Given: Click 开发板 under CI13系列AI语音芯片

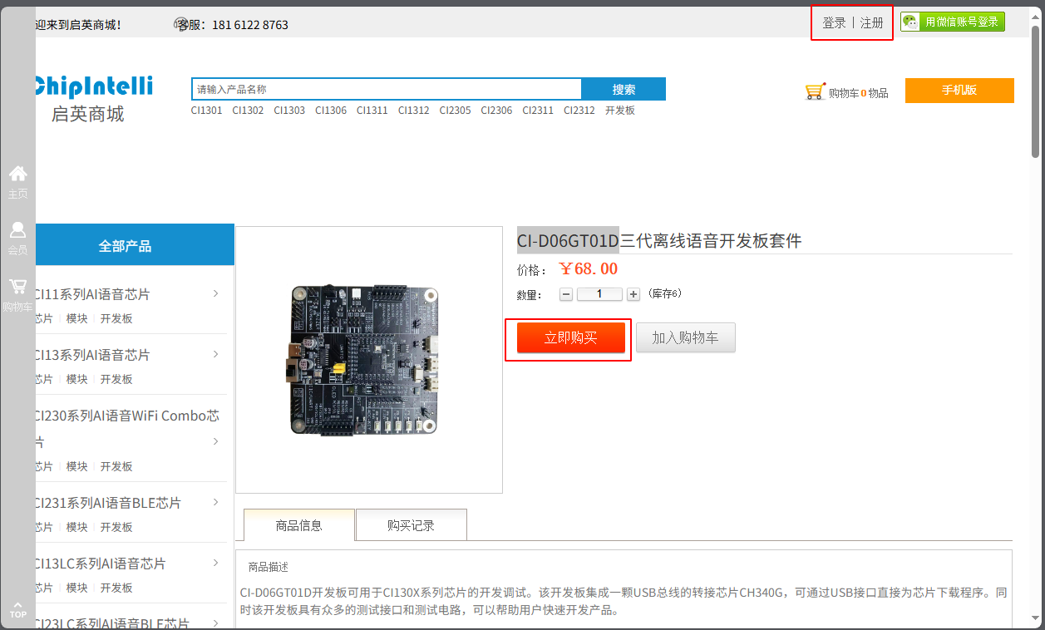Looking at the screenshot, I should pyautogui.click(x=116, y=379).
